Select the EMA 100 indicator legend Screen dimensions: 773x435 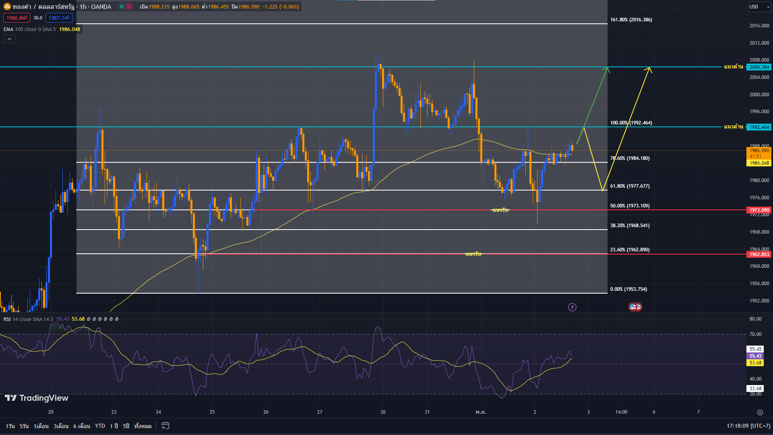click(28, 29)
